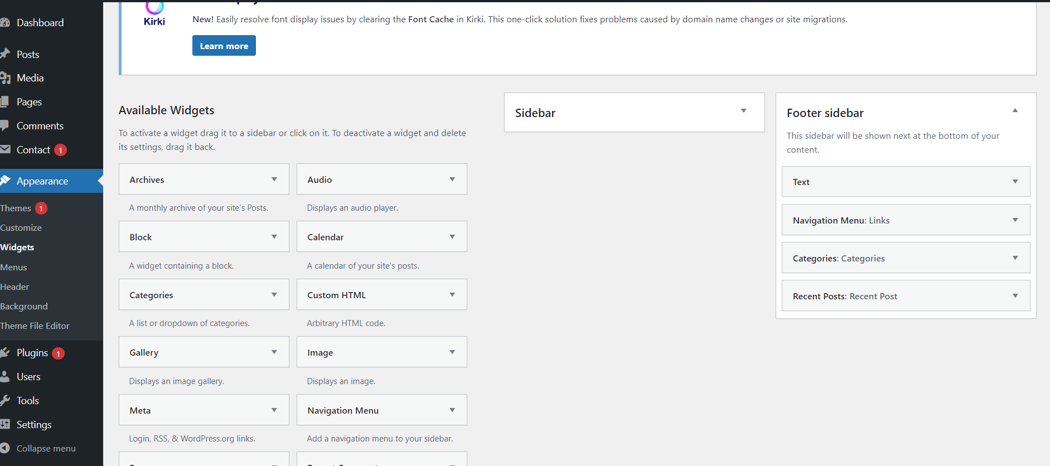The height and width of the screenshot is (466, 1050).
Task: Click the Users icon in admin menu
Action: (x=5, y=376)
